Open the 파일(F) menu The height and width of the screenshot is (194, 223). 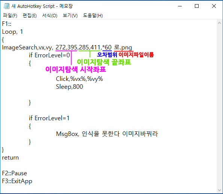tap(10, 15)
